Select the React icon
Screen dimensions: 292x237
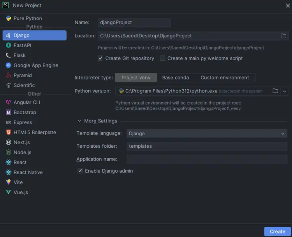(9, 162)
